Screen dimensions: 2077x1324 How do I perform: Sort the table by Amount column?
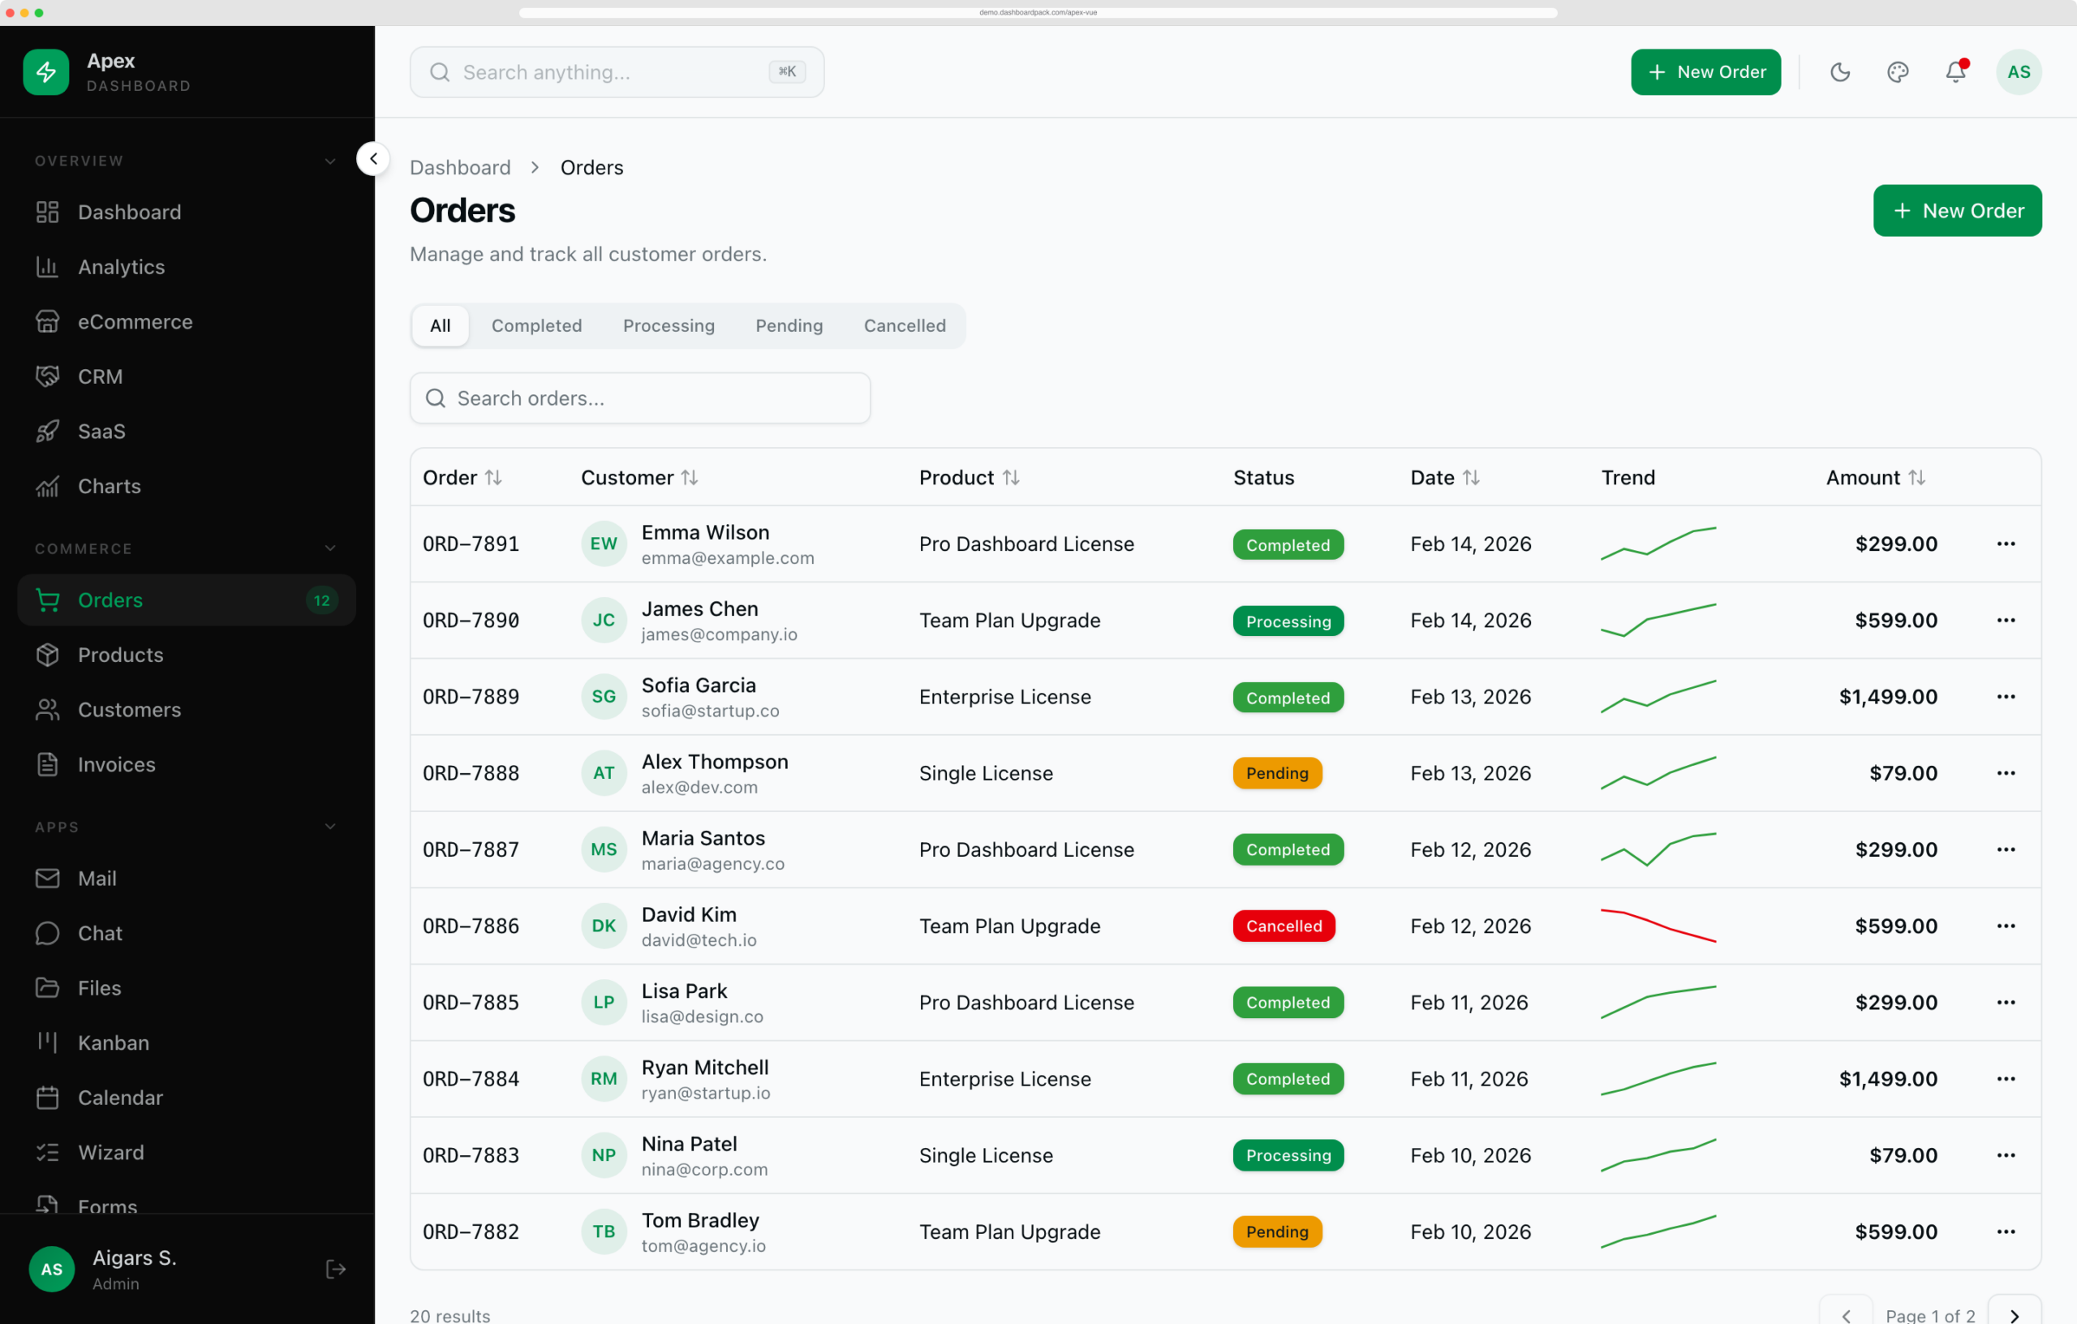[1875, 477]
